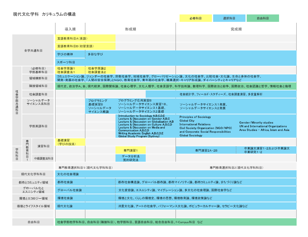Click the 言語教育科目B（初習言語） cell

click(85, 46)
